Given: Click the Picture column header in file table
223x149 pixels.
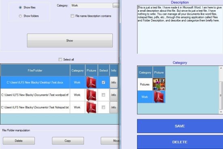Looking at the screenshot, I should click(x=92, y=70).
